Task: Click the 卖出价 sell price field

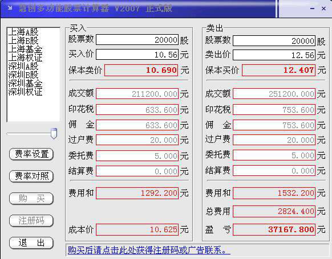Action: pyautogui.click(x=274, y=55)
